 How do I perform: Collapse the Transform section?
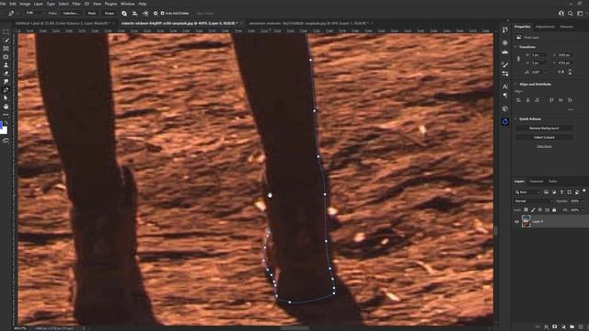pyautogui.click(x=515, y=47)
